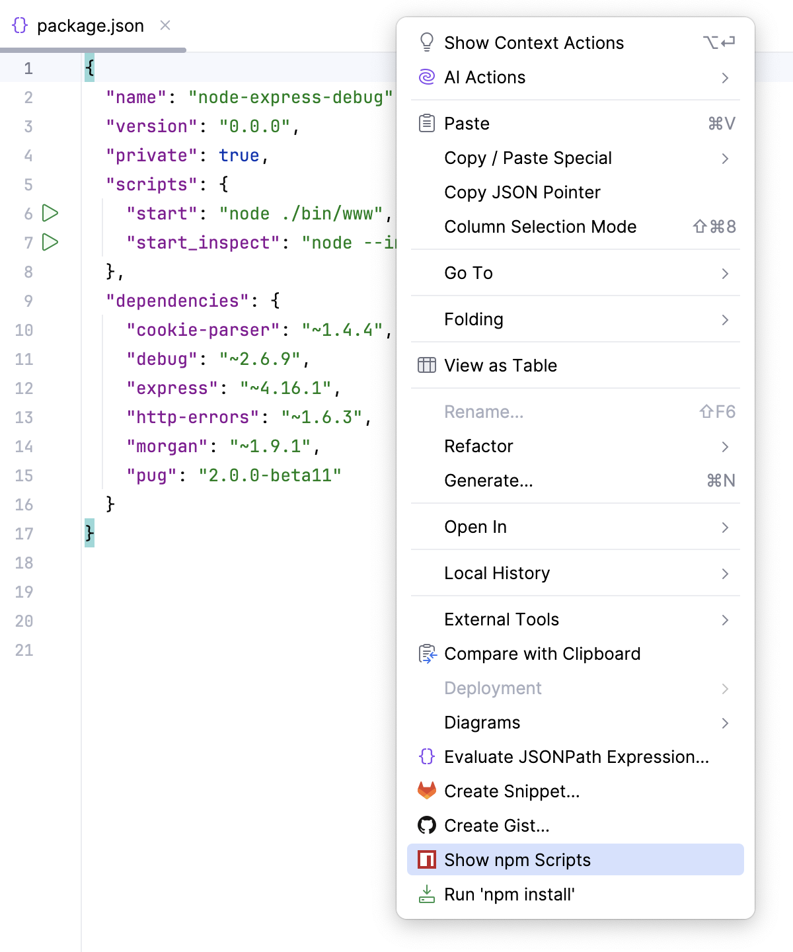
Task: Choose Generate... from the context menu
Action: point(489,481)
